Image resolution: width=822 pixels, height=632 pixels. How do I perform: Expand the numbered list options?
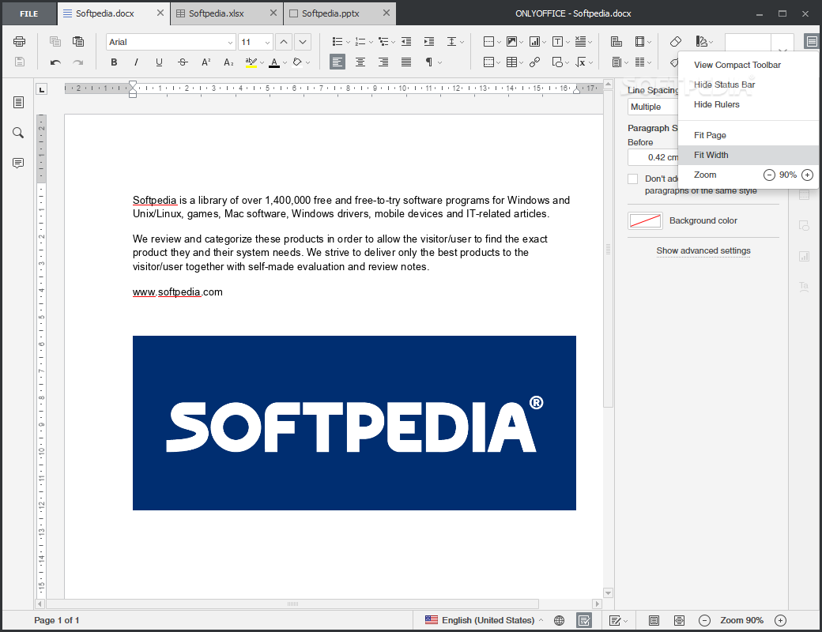371,42
